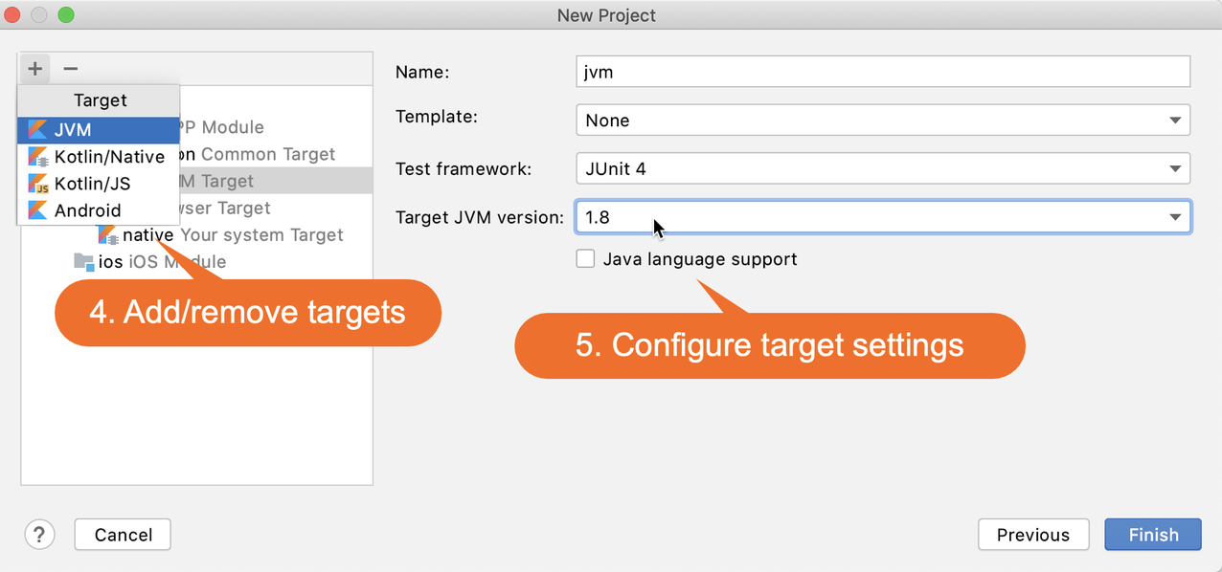
Task: Click the plus icon to add a target
Action: tap(35, 69)
